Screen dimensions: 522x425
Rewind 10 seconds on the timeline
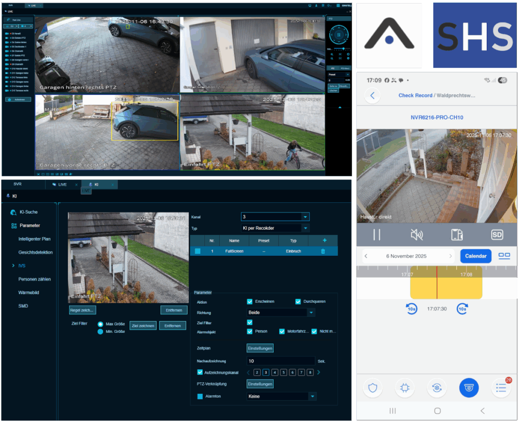tap(411, 309)
